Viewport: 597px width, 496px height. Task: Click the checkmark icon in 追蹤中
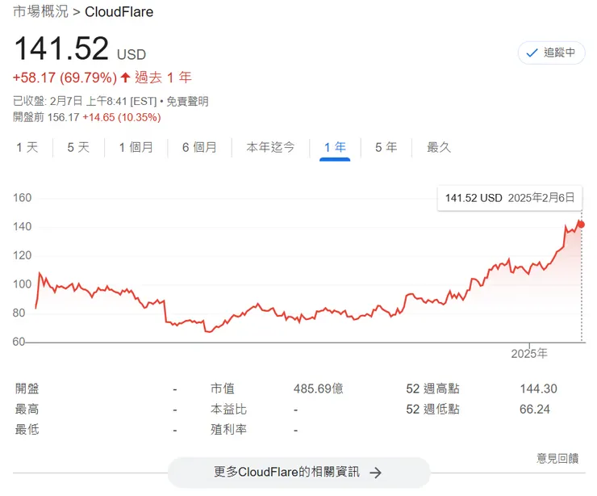point(532,53)
